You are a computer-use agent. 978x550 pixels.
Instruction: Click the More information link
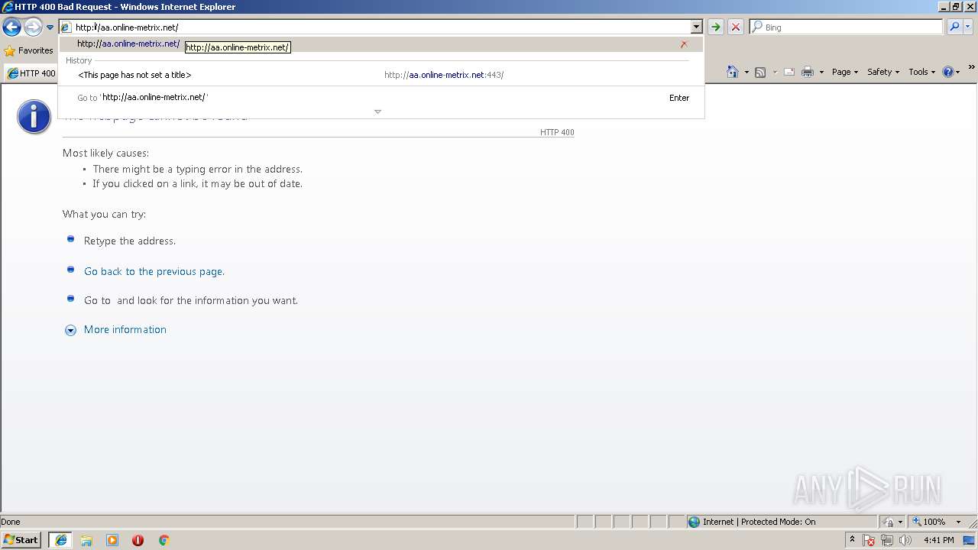point(125,329)
